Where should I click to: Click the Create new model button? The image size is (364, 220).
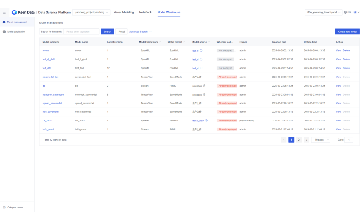[x=347, y=32]
